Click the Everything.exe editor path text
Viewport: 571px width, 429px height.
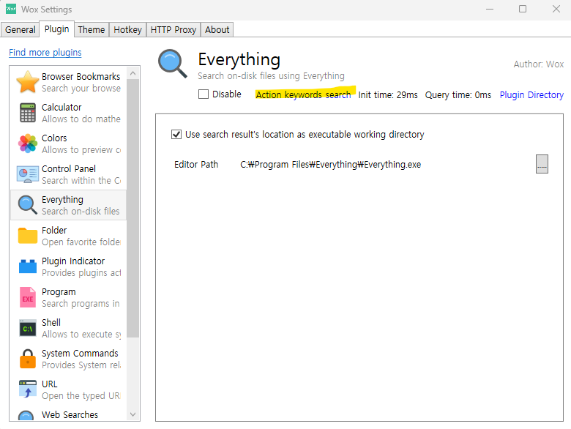point(330,165)
